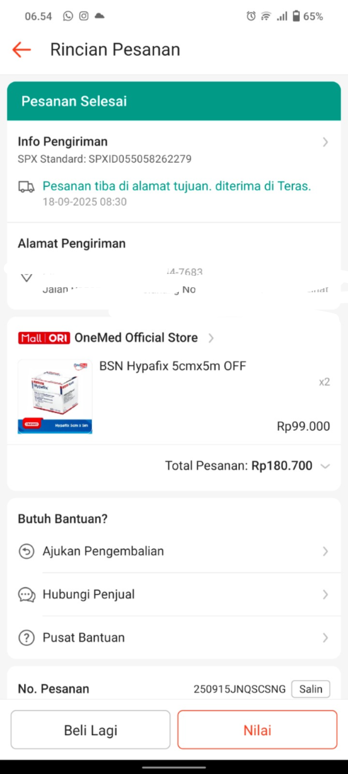348x774 pixels.
Task: Tap the Pesanan tiba delivery status text
Action: coord(176,186)
